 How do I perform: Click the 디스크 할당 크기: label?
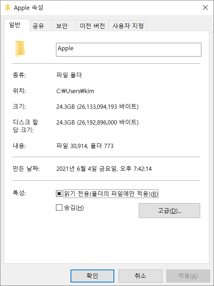point(25,126)
